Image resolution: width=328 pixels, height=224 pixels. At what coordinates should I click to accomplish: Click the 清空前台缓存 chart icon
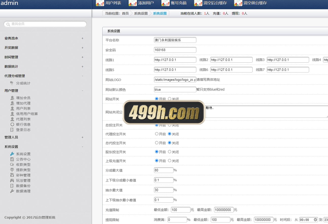[238, 3]
